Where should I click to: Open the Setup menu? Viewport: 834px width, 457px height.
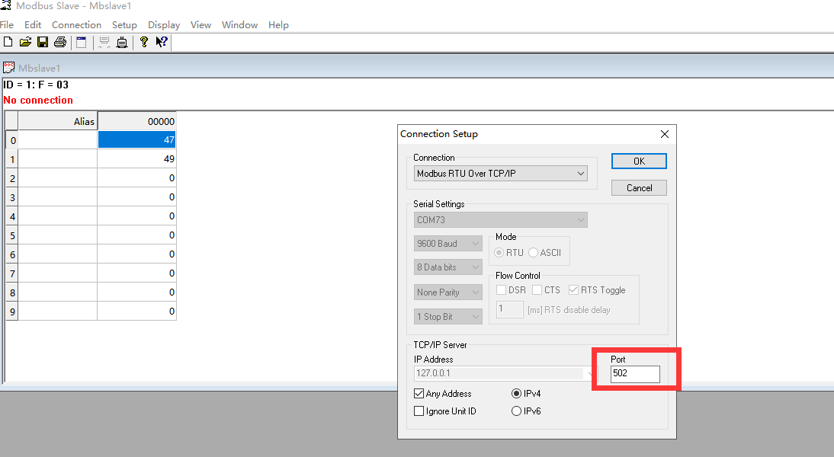pyautogui.click(x=124, y=24)
